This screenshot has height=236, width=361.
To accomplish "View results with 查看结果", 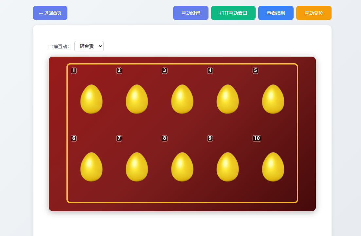I will tap(276, 13).
